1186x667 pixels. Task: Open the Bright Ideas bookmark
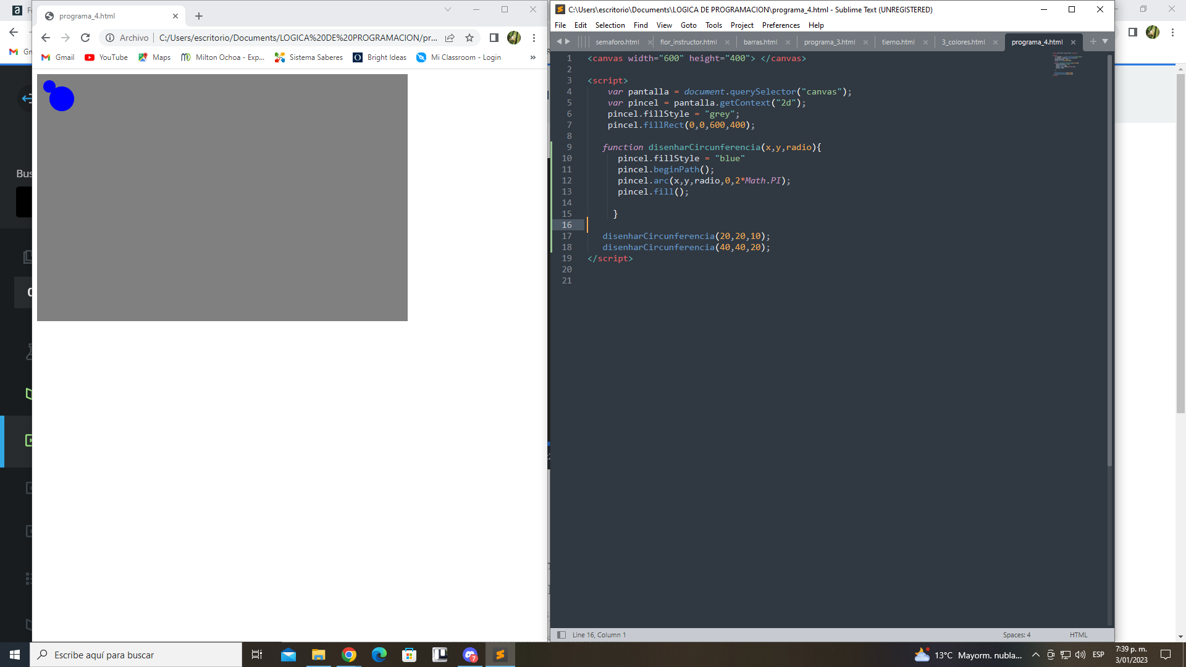coord(380,57)
